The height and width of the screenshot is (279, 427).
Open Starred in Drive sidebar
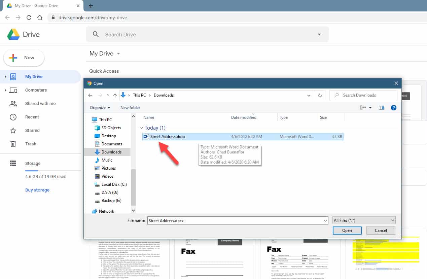point(32,131)
